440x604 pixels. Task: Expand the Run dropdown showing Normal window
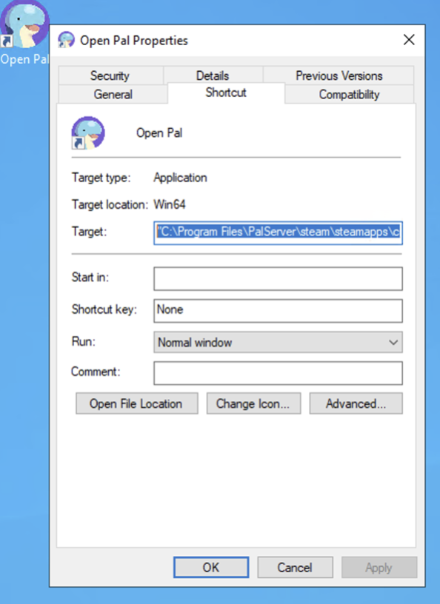(x=278, y=342)
